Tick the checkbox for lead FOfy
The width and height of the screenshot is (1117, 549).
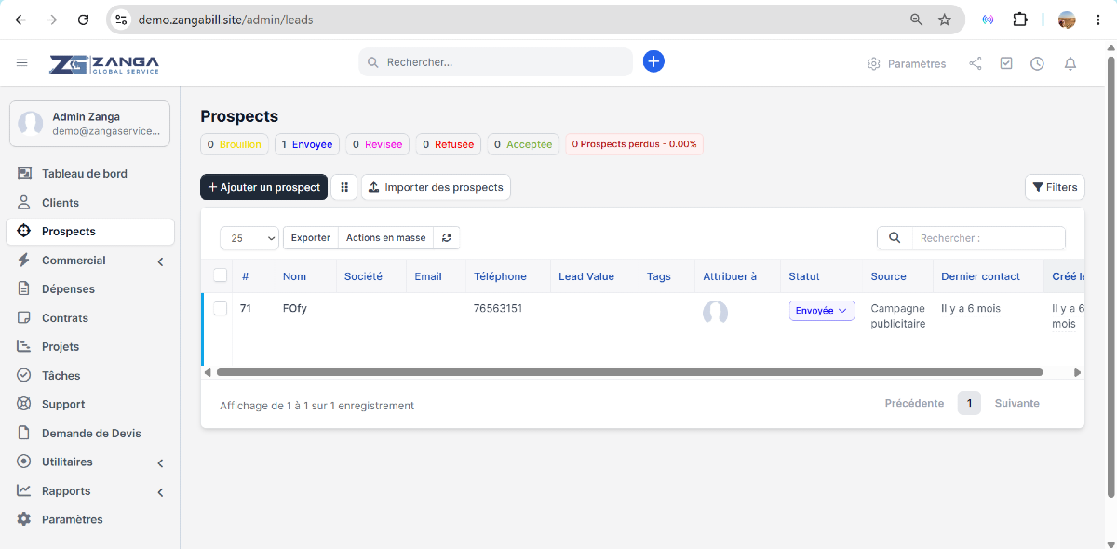click(x=221, y=308)
